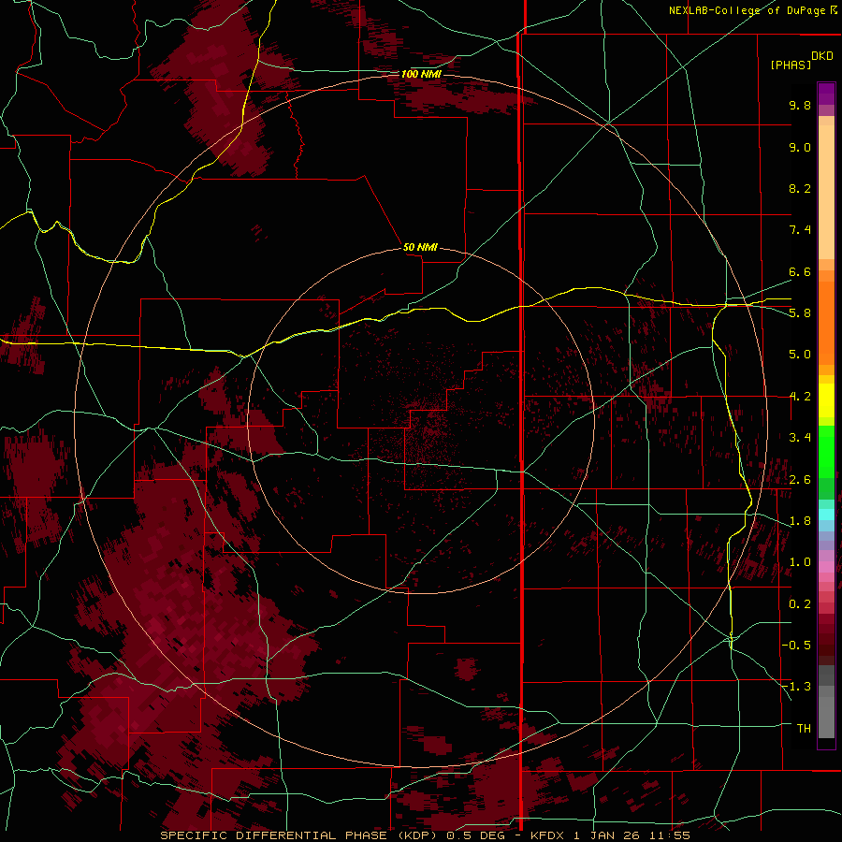Screen dimensions: 842x842
Task: Click the 5.0 colorbar value label
Action: (x=800, y=355)
